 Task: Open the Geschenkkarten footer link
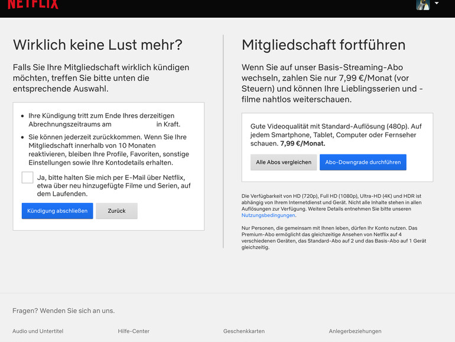tap(244, 331)
